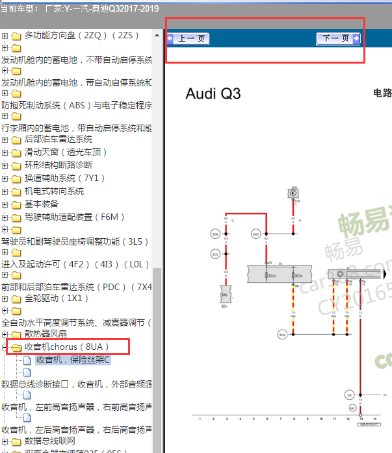Select 收音机chorus (8UA) tree item
Viewport: 392px width, 453px height.
[x=66, y=347]
